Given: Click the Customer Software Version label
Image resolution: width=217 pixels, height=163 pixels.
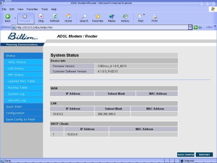Looking at the screenshot, I should (x=70, y=71).
